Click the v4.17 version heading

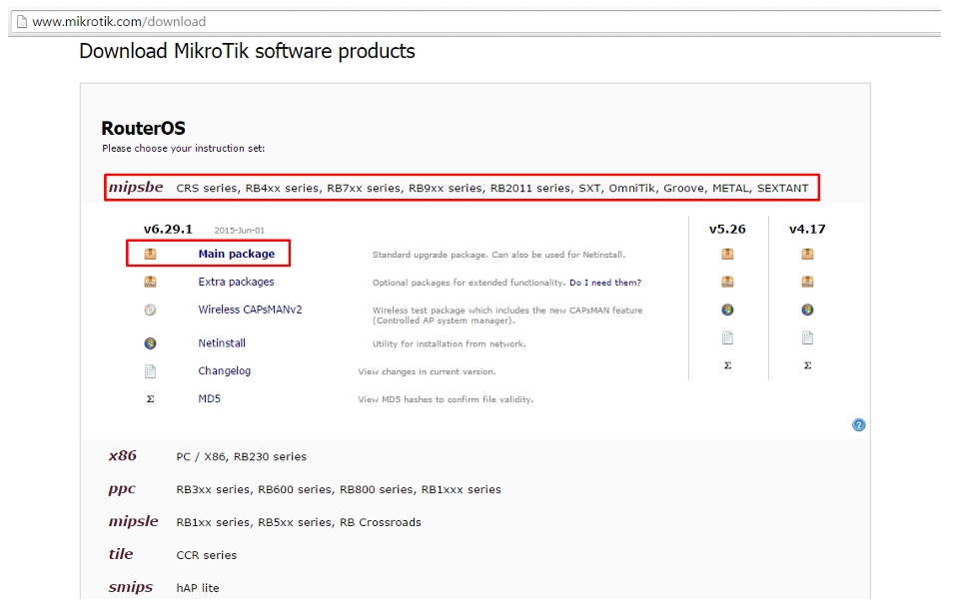(807, 229)
